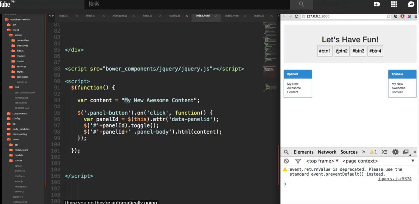Image resolution: width=419 pixels, height=204 pixels.
Task: Clear the console log with the ban icon
Action: click(x=286, y=161)
